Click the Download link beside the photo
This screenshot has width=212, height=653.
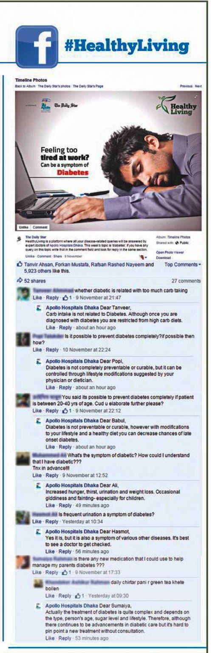click(x=163, y=257)
